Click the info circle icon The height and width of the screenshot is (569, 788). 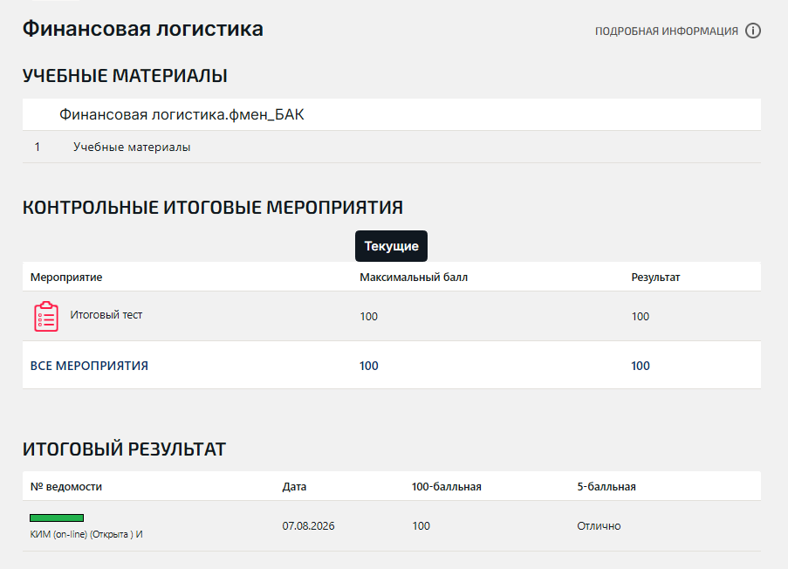[753, 31]
